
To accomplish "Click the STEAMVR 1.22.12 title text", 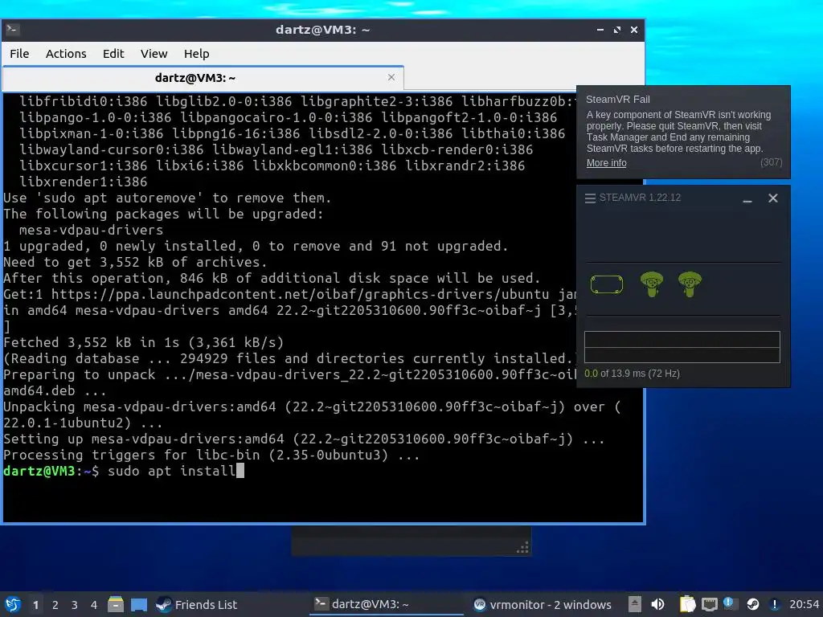I will click(x=640, y=198).
